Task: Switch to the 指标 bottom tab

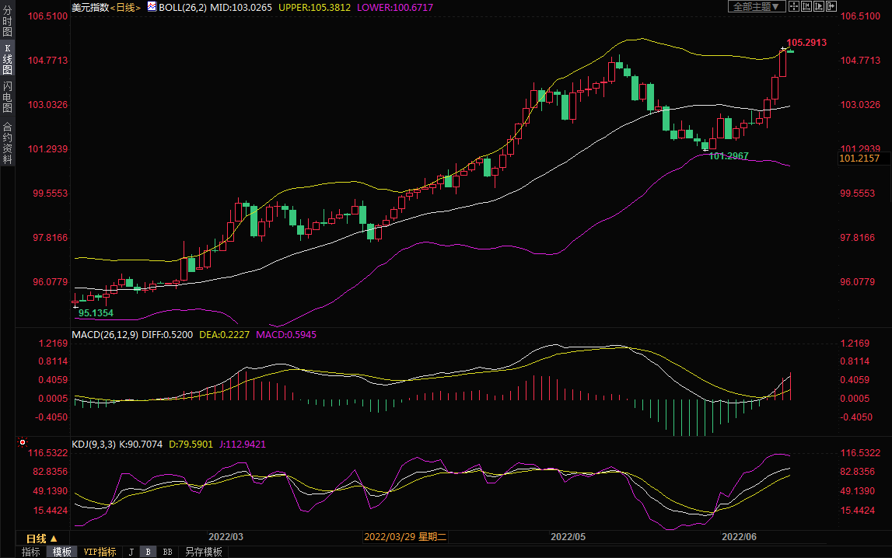Action: [31, 552]
